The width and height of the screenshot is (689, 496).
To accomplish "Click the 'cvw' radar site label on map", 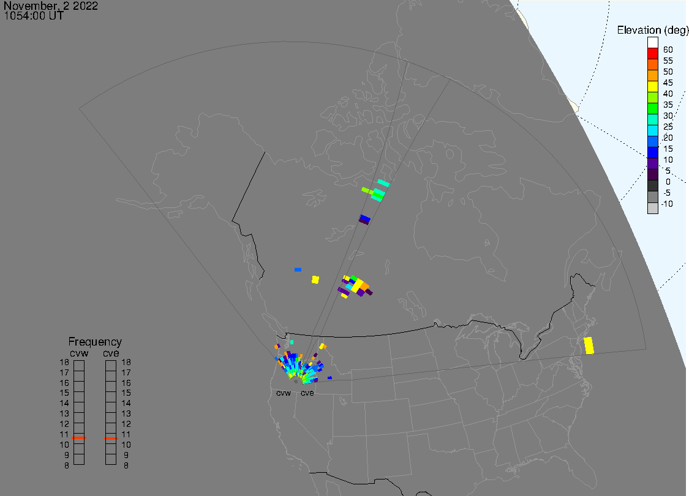I will click(x=284, y=393).
